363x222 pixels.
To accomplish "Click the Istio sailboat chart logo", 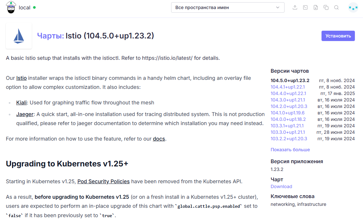I will [19, 36].
